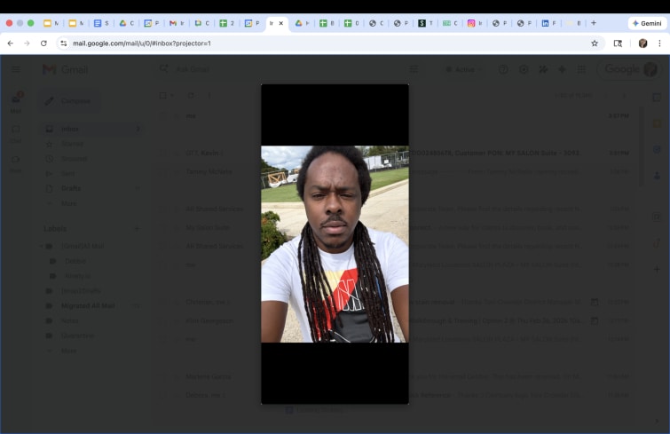Open the select dropdown arrow beside checkbox
The height and width of the screenshot is (434, 670).
[x=172, y=96]
